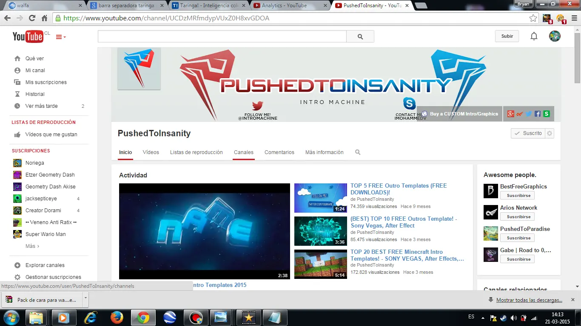Click the YouTube logo to go home
581x326 pixels.
[28, 37]
